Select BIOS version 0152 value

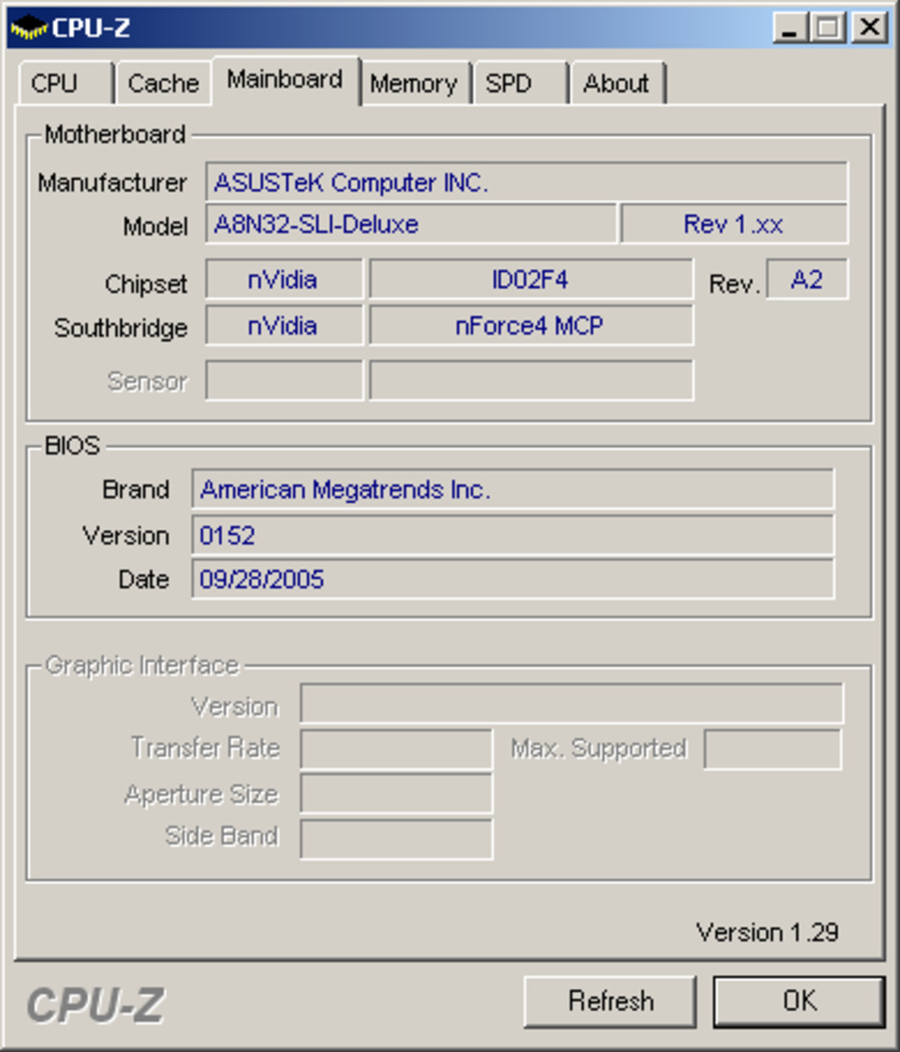click(513, 535)
